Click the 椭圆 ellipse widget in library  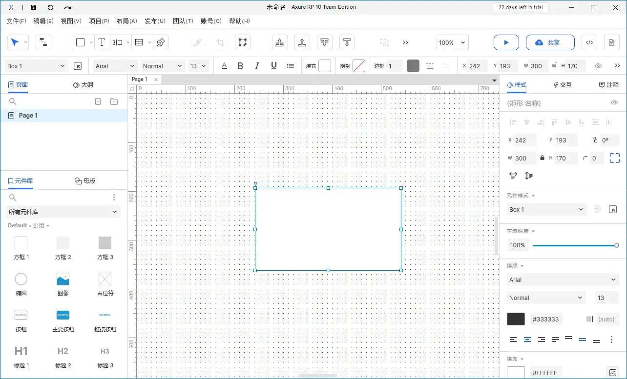coord(21,283)
